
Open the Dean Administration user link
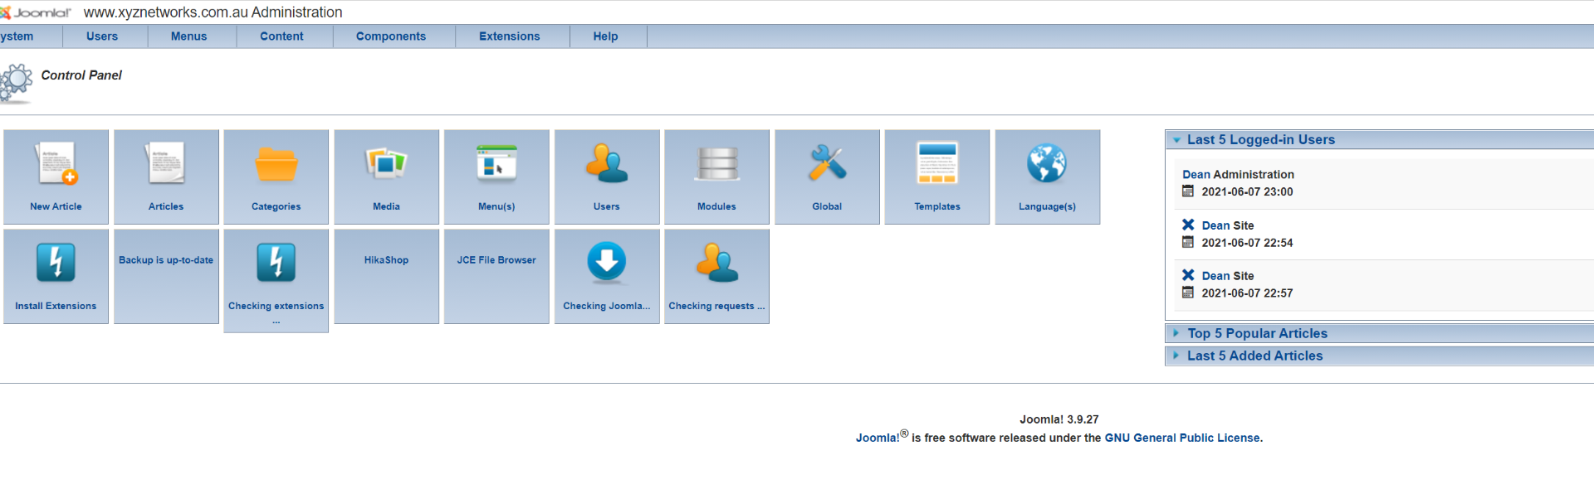pyautogui.click(x=1196, y=174)
